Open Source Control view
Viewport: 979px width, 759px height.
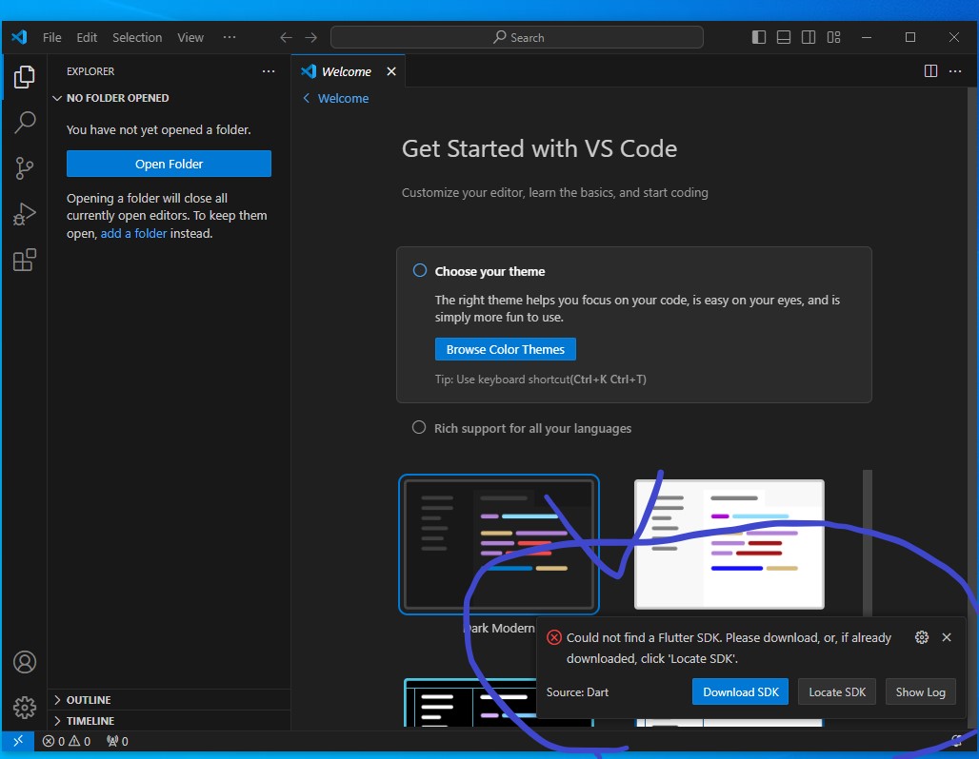click(x=25, y=167)
